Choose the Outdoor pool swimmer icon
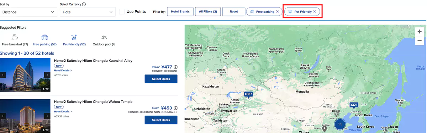 tap(104, 37)
